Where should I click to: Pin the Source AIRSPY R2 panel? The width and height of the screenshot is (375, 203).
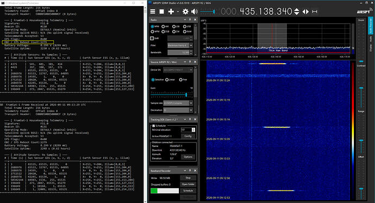190,62
